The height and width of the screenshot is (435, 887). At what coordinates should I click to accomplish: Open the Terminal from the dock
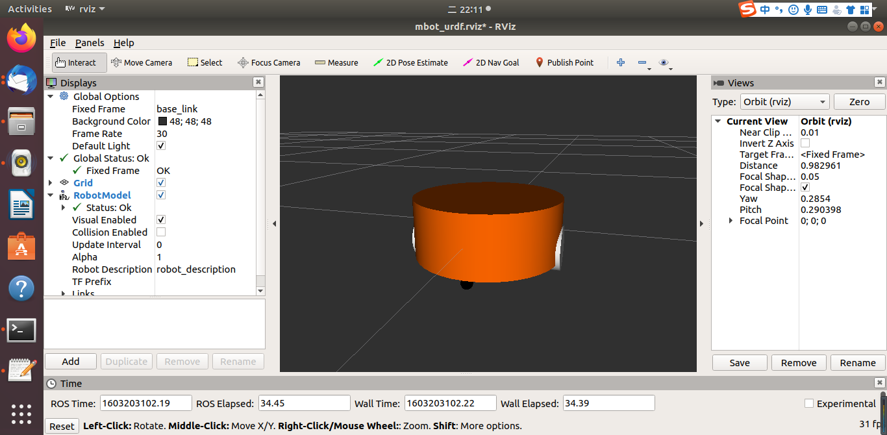21,330
